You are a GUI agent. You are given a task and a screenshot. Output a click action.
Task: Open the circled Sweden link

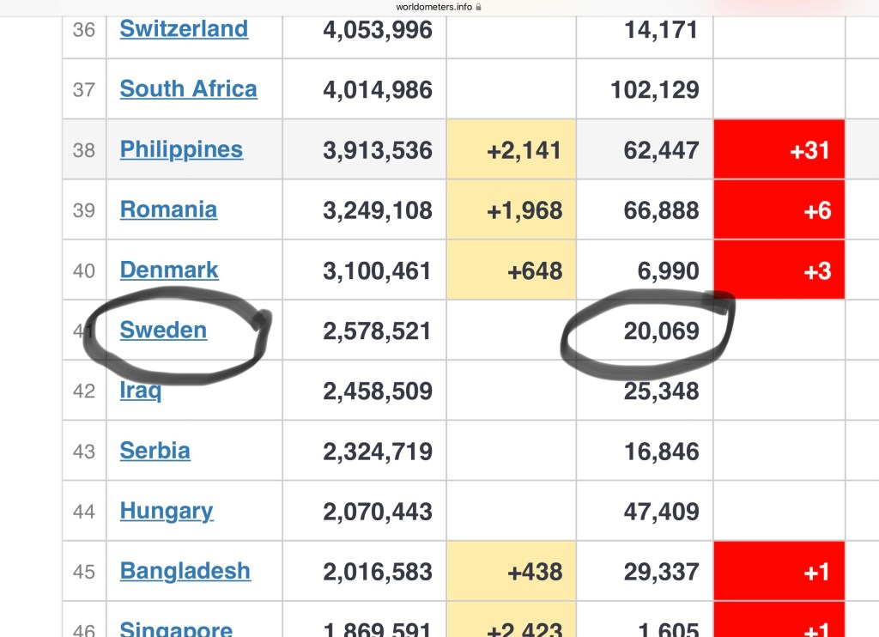[x=163, y=331]
